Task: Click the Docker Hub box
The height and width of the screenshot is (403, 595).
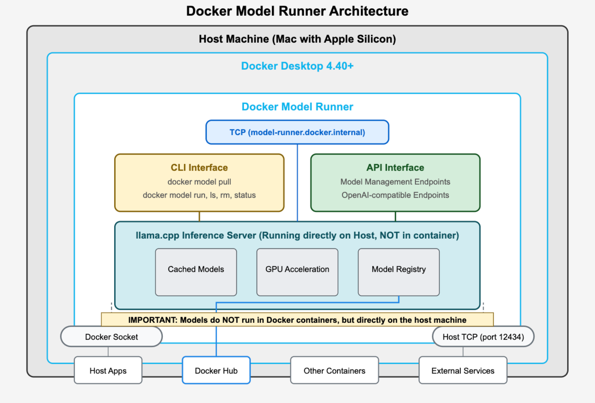Action: point(216,370)
